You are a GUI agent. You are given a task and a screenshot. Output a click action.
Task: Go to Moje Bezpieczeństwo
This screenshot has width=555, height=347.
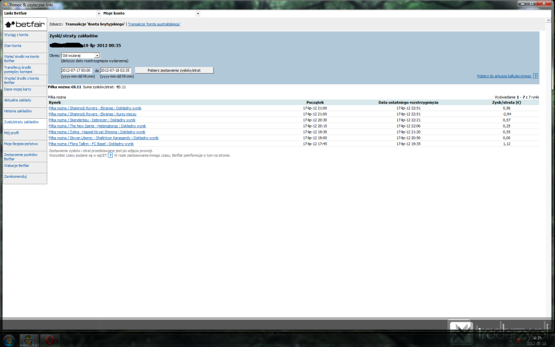coord(21,144)
